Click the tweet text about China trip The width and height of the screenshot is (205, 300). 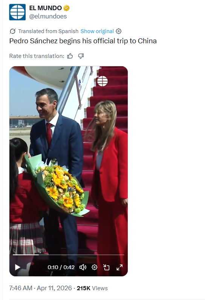click(83, 41)
